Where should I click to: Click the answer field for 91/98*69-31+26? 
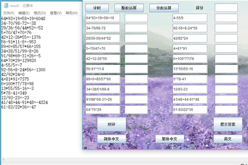click(x=136, y=100)
